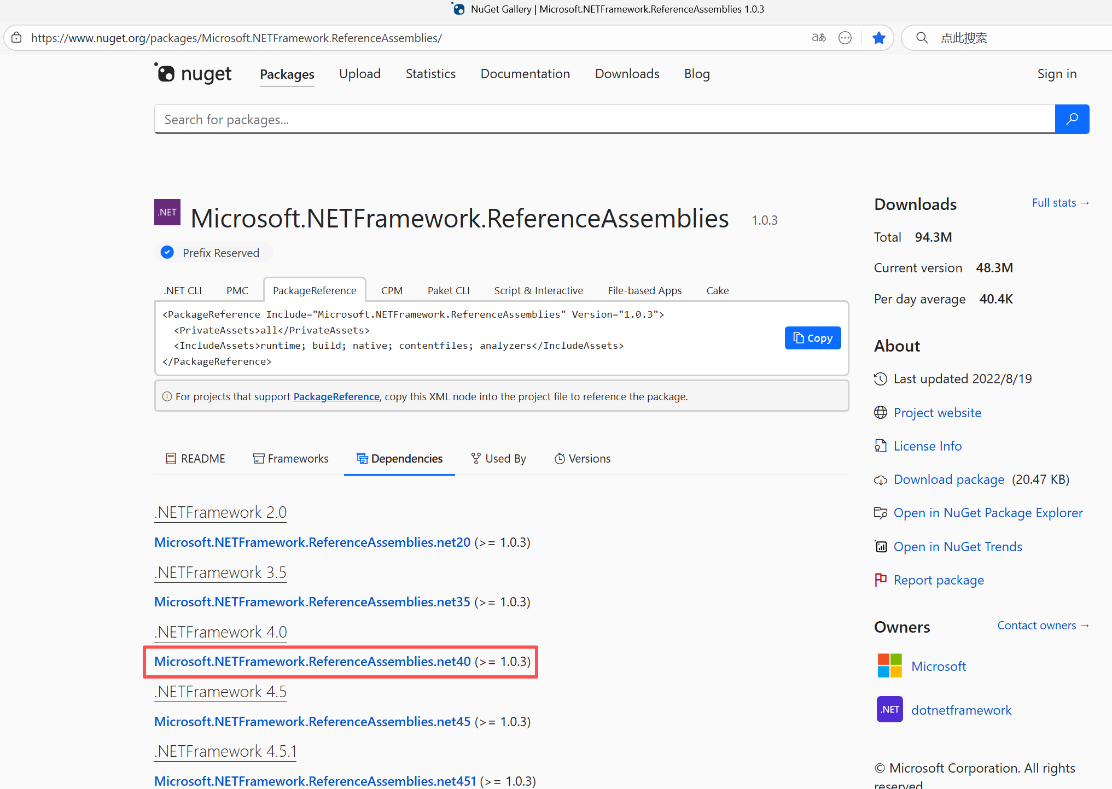
Task: Click the nuget logo in header
Action: [x=193, y=74]
